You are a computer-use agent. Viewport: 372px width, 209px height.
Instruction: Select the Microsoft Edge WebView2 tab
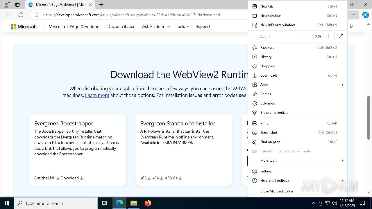tap(60, 5)
